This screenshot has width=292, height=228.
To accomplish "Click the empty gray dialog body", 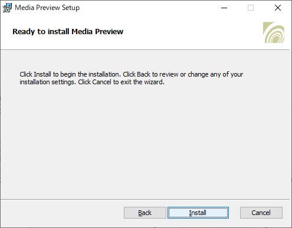I will (146, 141).
